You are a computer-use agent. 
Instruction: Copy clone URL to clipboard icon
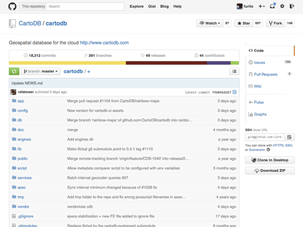pyautogui.click(x=289, y=137)
